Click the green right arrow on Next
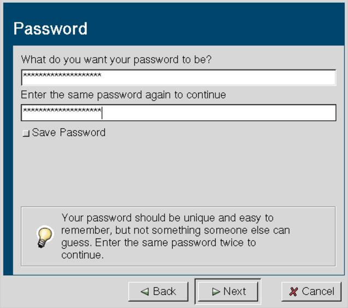This screenshot has width=348, height=308. coord(216,292)
